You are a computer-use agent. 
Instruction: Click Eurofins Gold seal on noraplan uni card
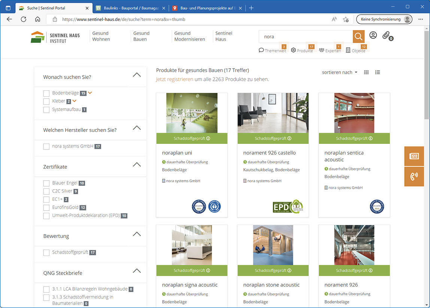199,206
